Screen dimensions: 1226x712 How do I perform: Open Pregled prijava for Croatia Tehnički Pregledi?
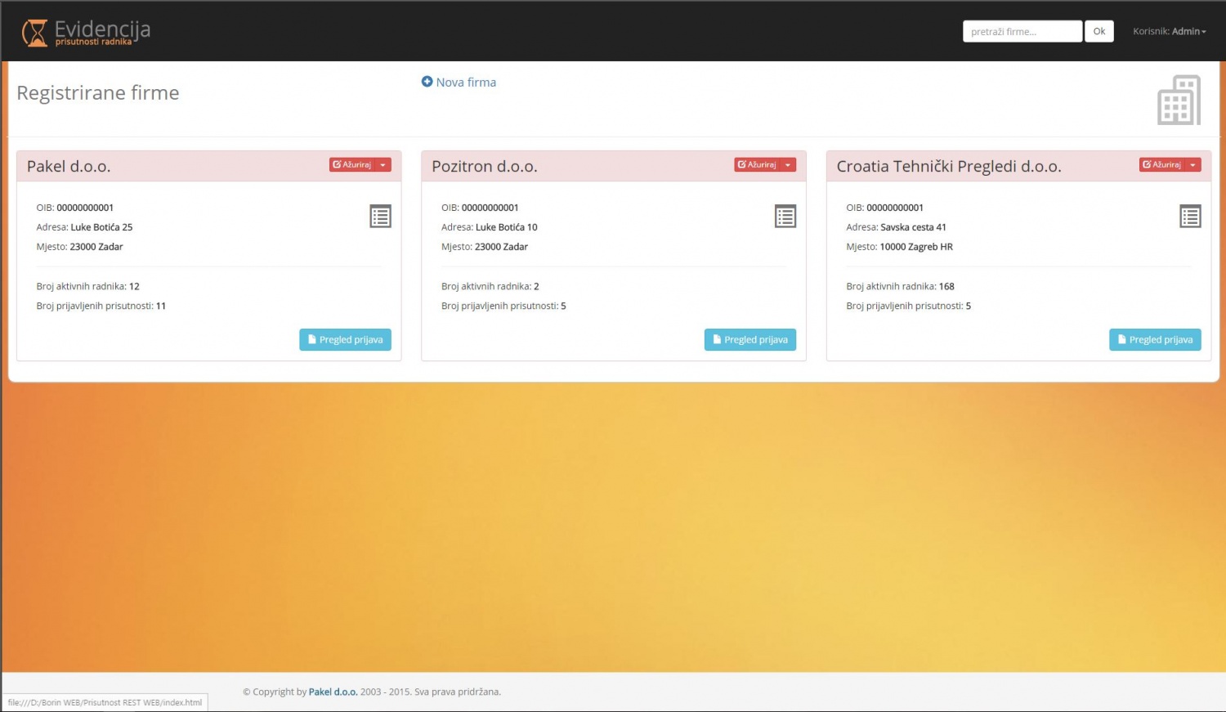point(1155,340)
